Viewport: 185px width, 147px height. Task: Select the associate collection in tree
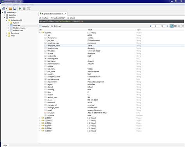17,25
